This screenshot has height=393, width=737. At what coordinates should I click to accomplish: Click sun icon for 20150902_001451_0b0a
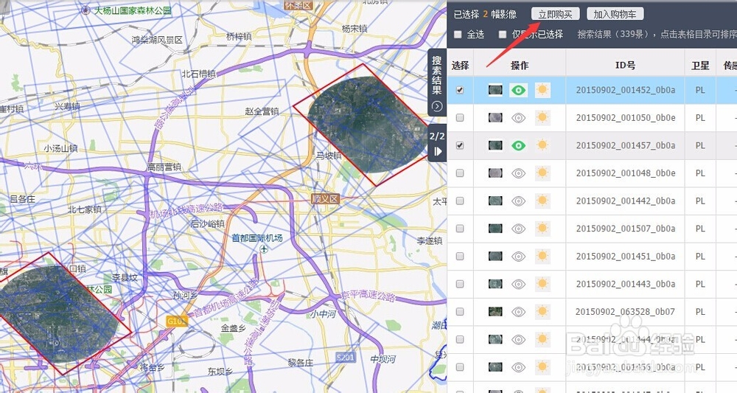pos(542,256)
